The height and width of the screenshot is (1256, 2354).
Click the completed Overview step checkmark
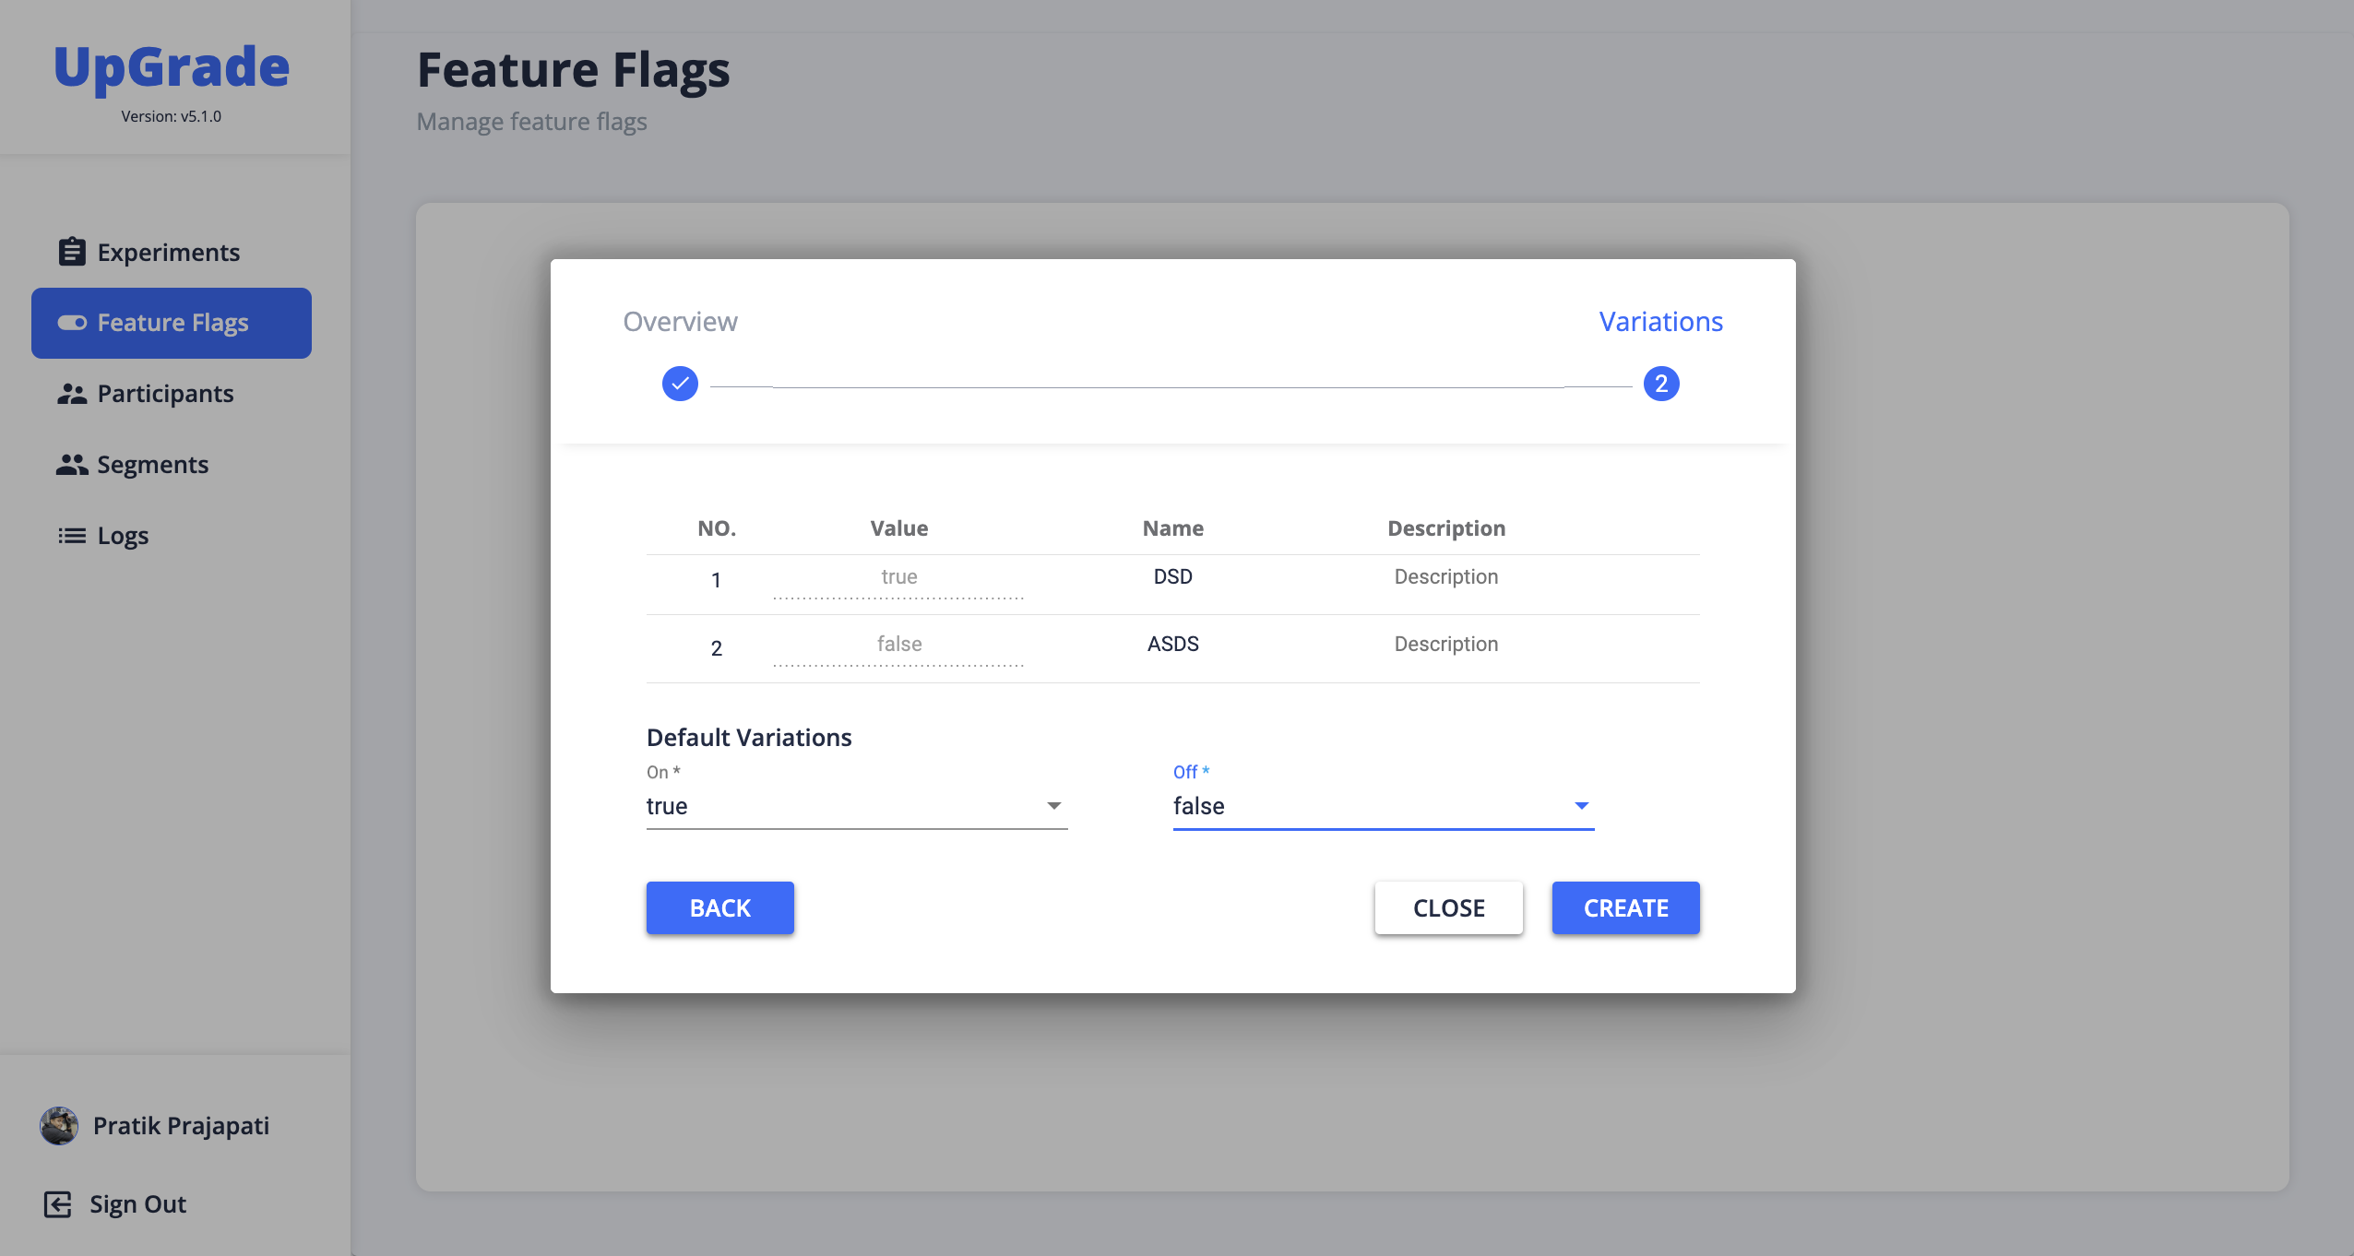coord(680,384)
